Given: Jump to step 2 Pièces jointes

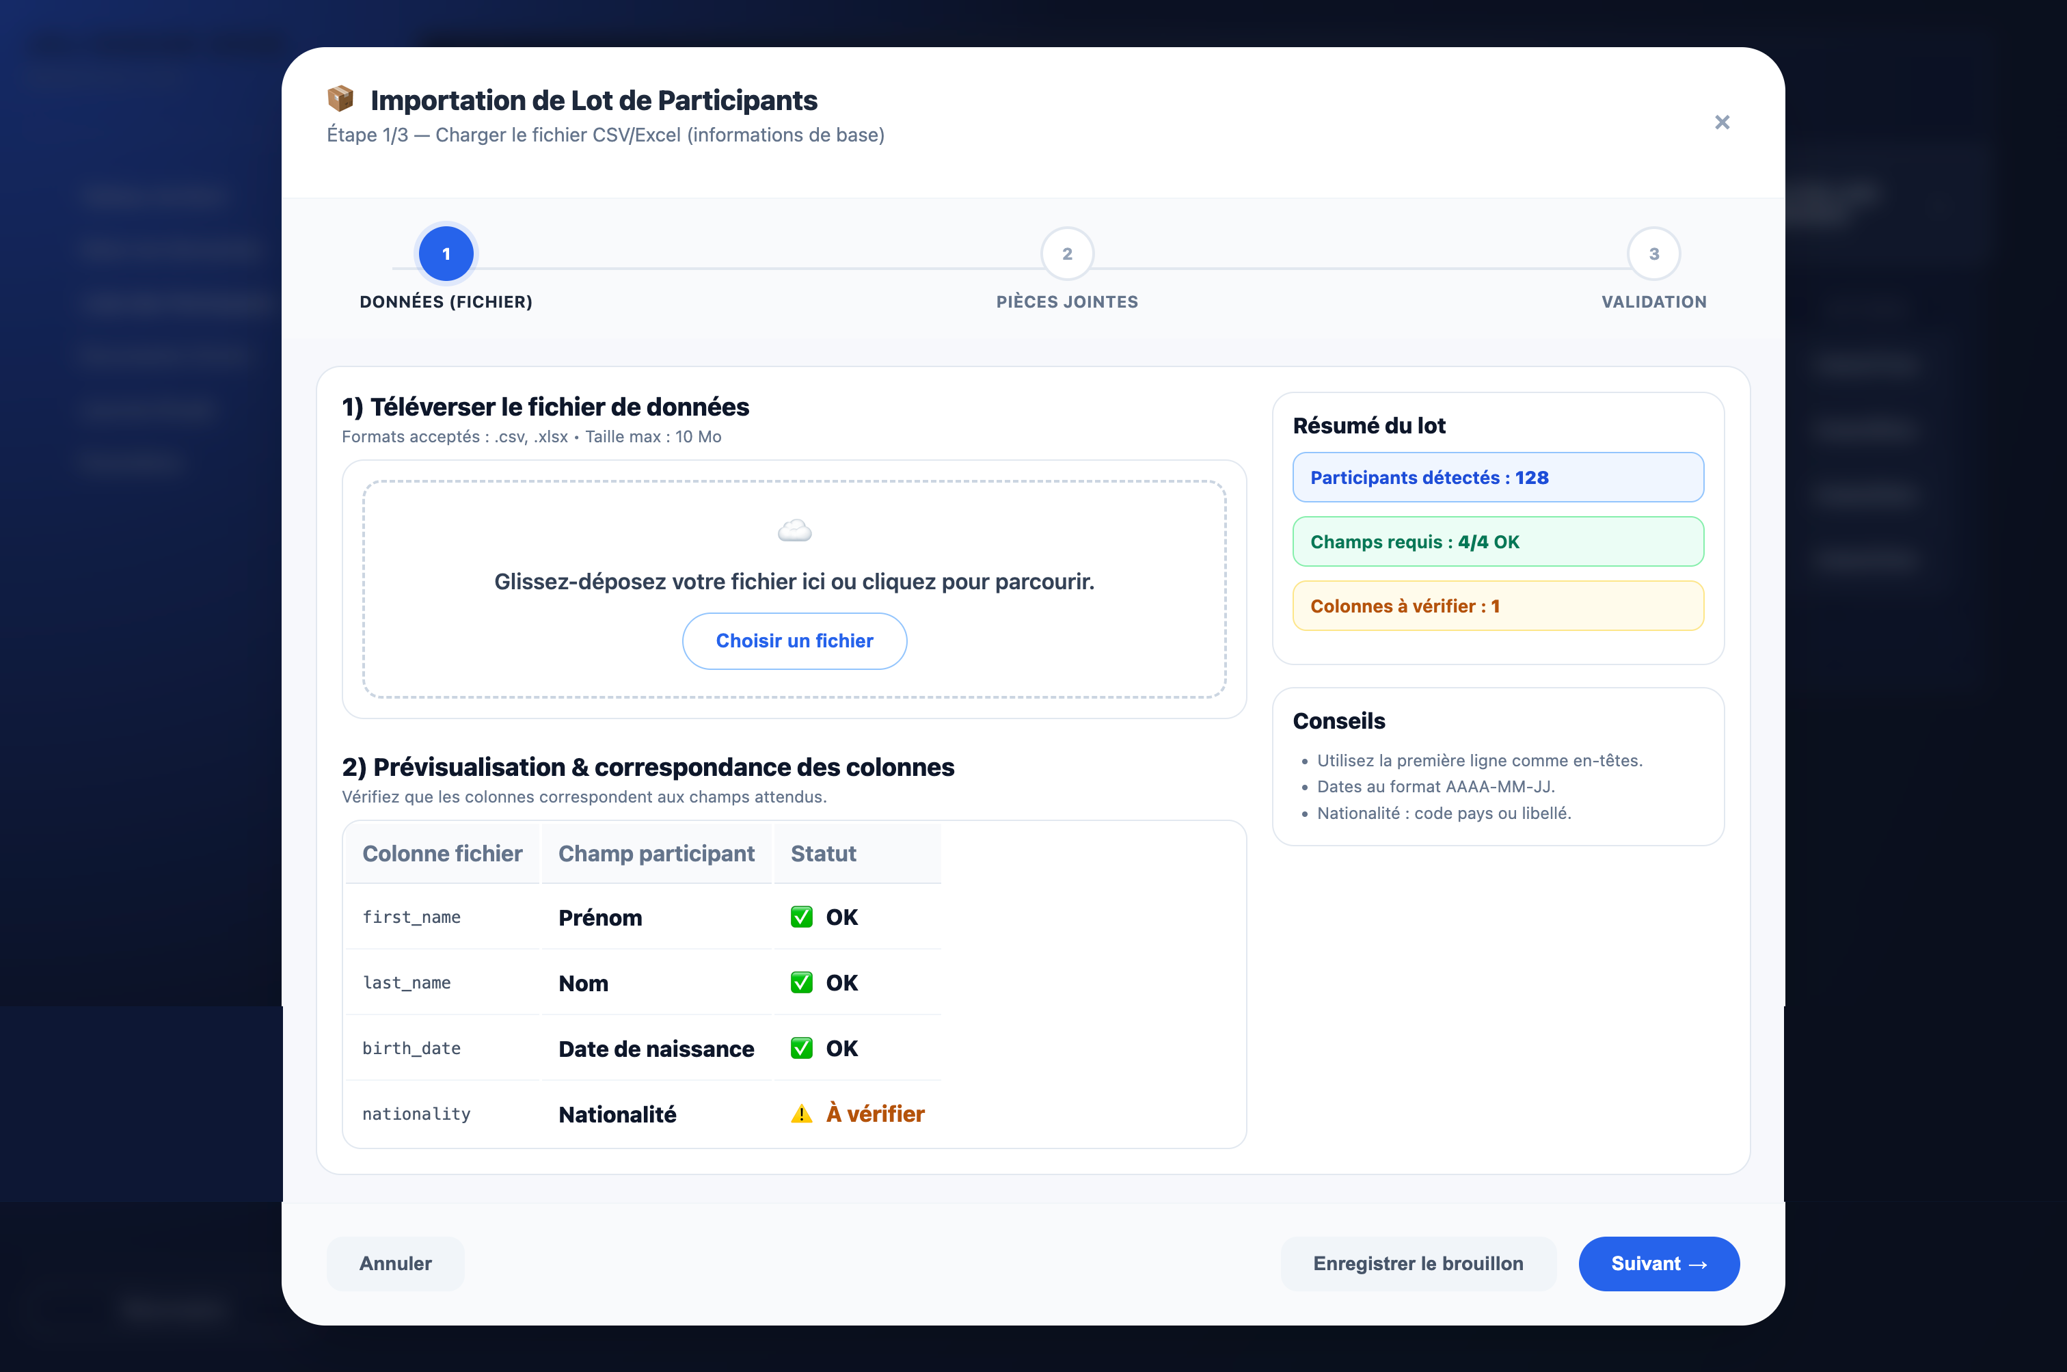Looking at the screenshot, I should coord(1066,254).
